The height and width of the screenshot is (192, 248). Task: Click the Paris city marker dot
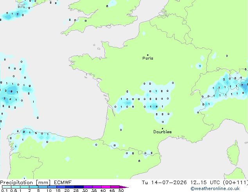point(148,55)
